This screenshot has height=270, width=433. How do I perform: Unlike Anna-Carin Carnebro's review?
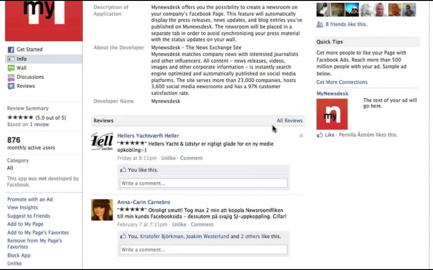click(179, 225)
